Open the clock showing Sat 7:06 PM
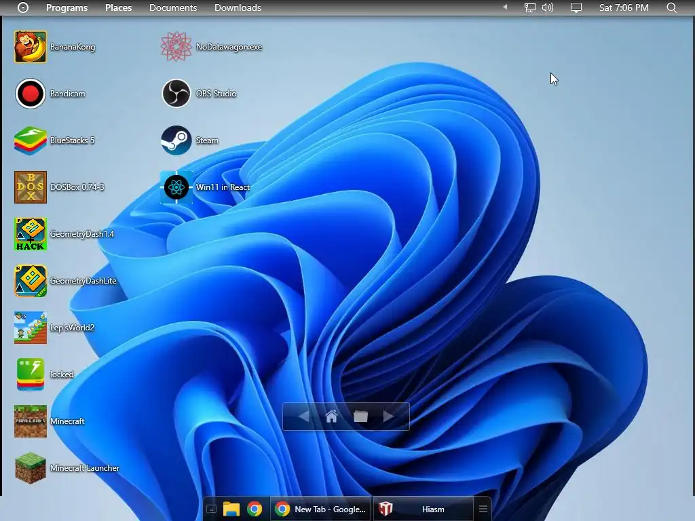 pos(624,7)
